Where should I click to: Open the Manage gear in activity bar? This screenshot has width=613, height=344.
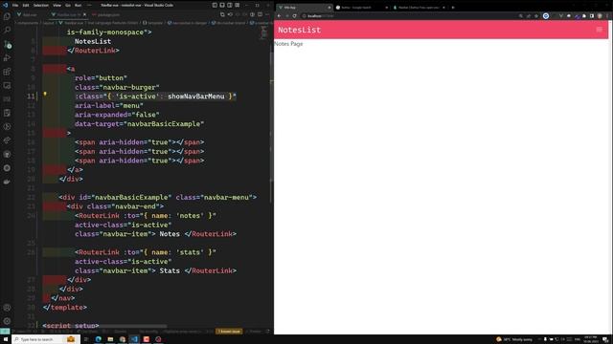7,321
